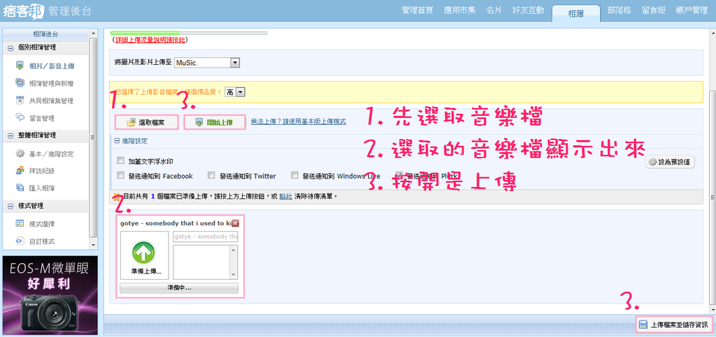This screenshot has width=716, height=337.
Task: Go to the 名片 tab
Action: 494,10
